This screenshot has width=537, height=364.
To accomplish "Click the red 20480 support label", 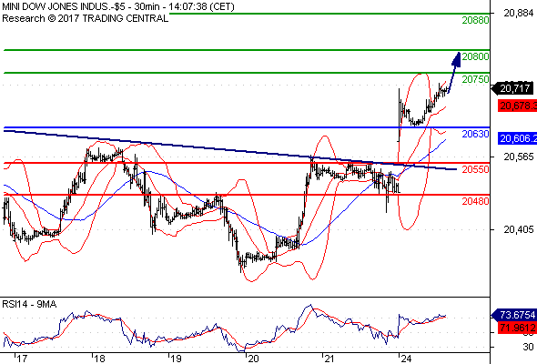I will tap(475, 201).
